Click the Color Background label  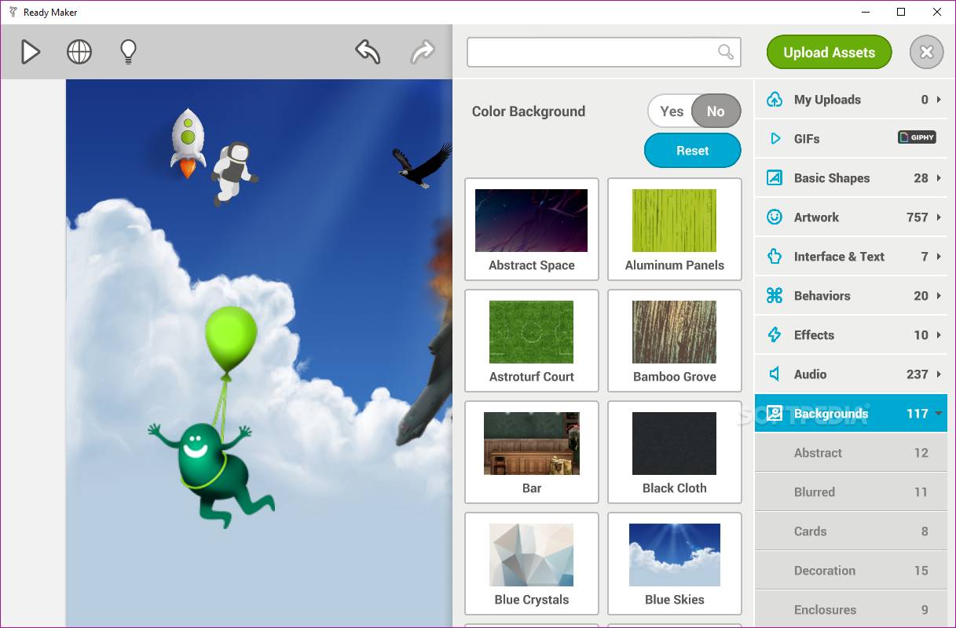coord(529,111)
